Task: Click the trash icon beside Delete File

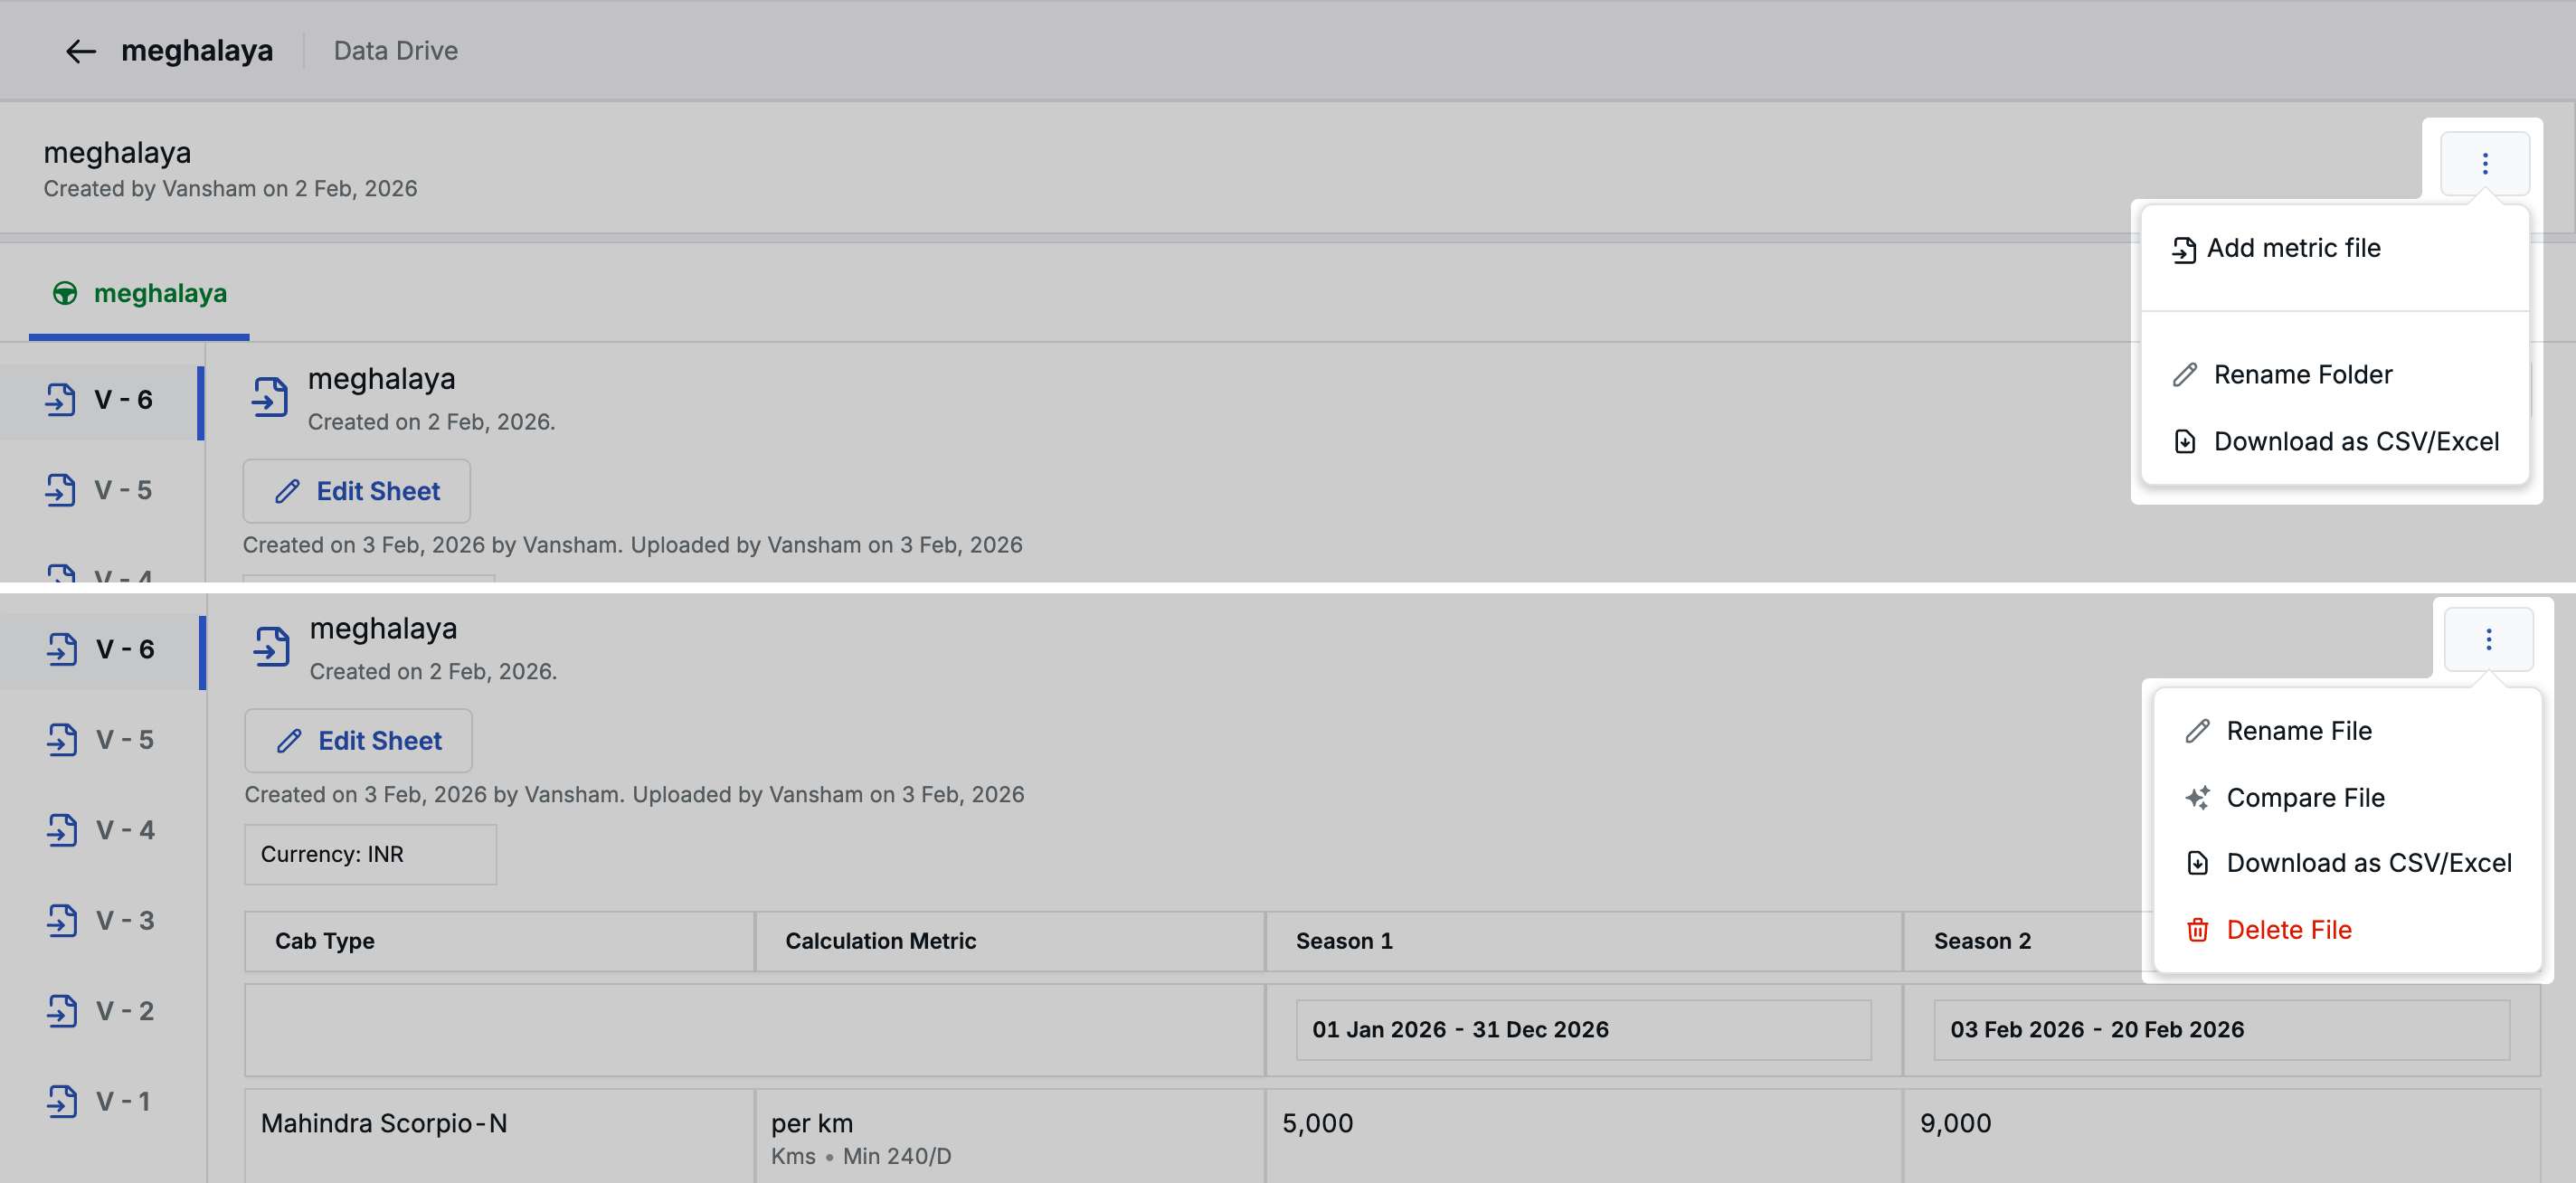Action: pos(2197,930)
